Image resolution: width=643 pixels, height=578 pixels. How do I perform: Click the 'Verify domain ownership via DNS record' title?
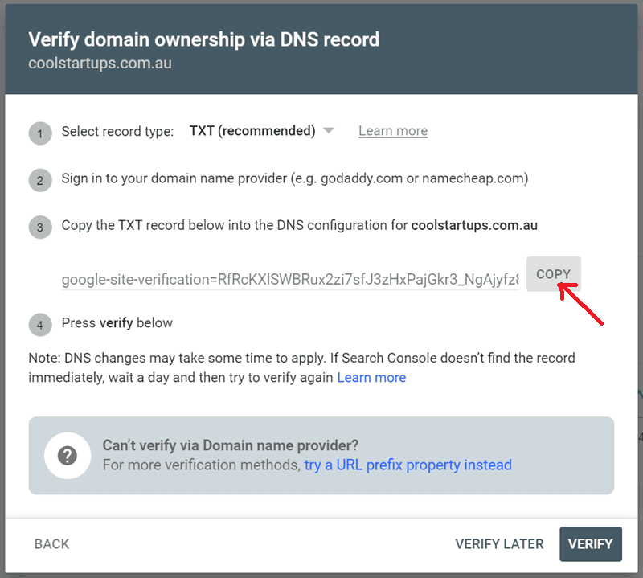coord(203,39)
